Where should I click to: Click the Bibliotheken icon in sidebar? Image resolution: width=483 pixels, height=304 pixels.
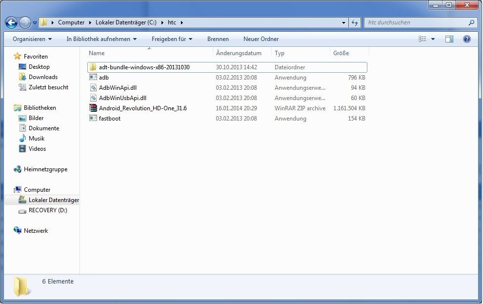click(x=18, y=107)
